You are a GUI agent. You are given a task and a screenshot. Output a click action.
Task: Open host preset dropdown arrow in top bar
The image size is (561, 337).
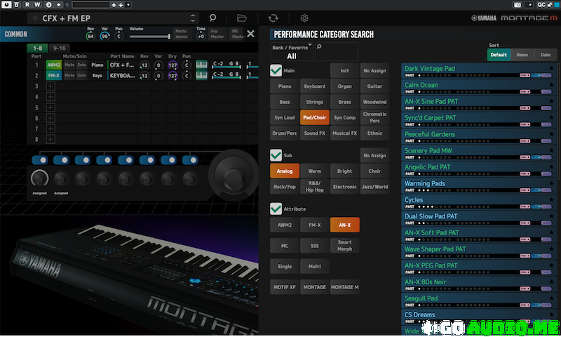[128, 4]
